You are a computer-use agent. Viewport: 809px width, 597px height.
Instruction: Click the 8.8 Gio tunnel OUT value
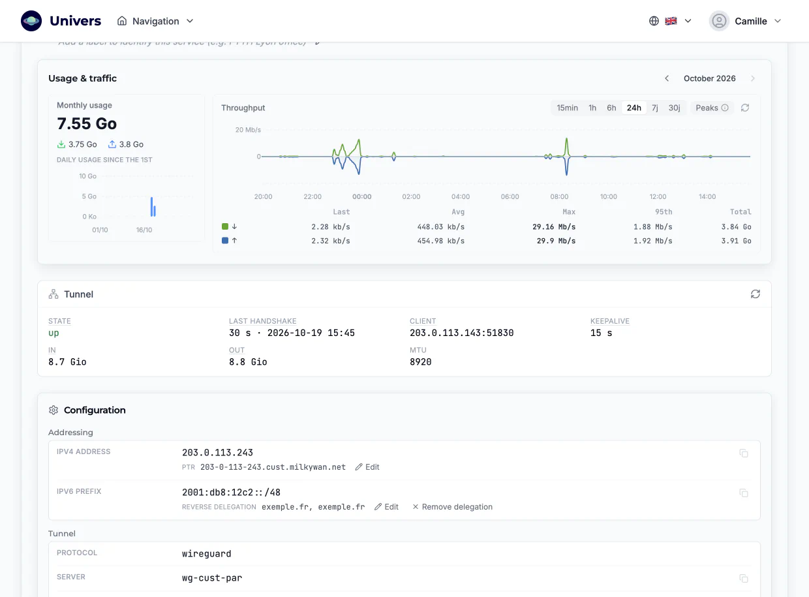tap(248, 361)
